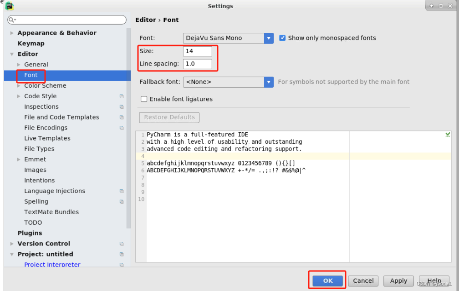The image size is (459, 291).
Task: Click the project-level settings icon beside Inspections
Action: [122, 106]
